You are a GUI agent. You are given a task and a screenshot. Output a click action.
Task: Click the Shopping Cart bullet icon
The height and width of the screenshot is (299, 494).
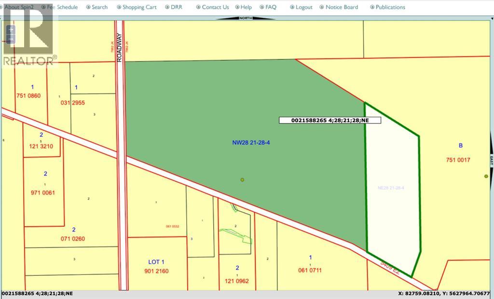coord(119,7)
